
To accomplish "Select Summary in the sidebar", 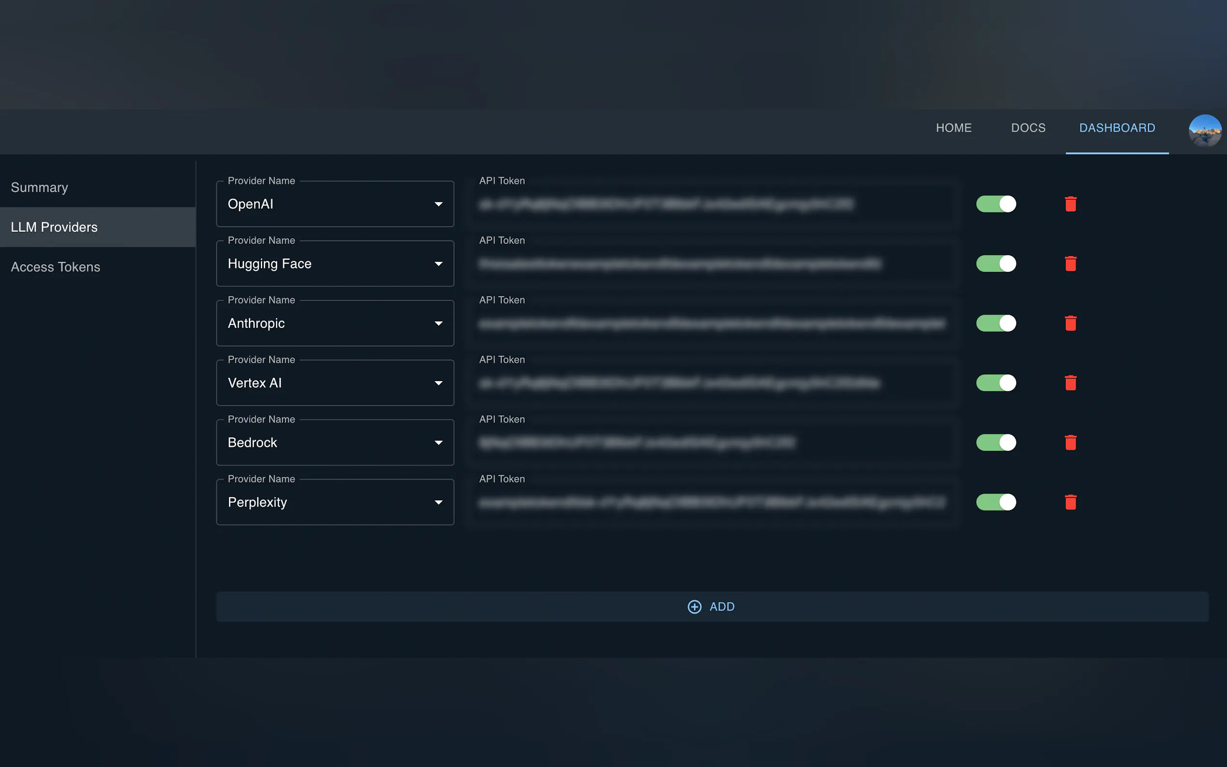I will (x=40, y=187).
